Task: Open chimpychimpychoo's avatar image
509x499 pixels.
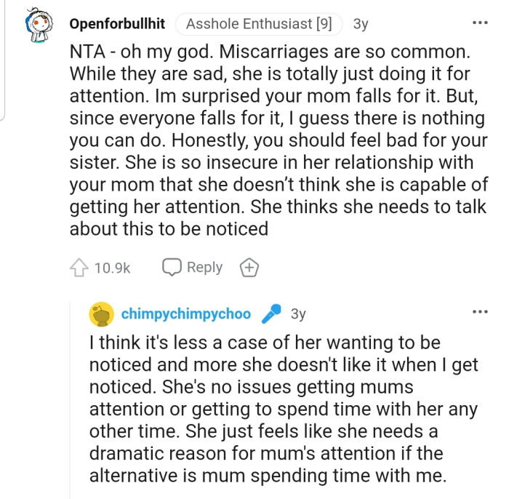Action: click(x=101, y=314)
